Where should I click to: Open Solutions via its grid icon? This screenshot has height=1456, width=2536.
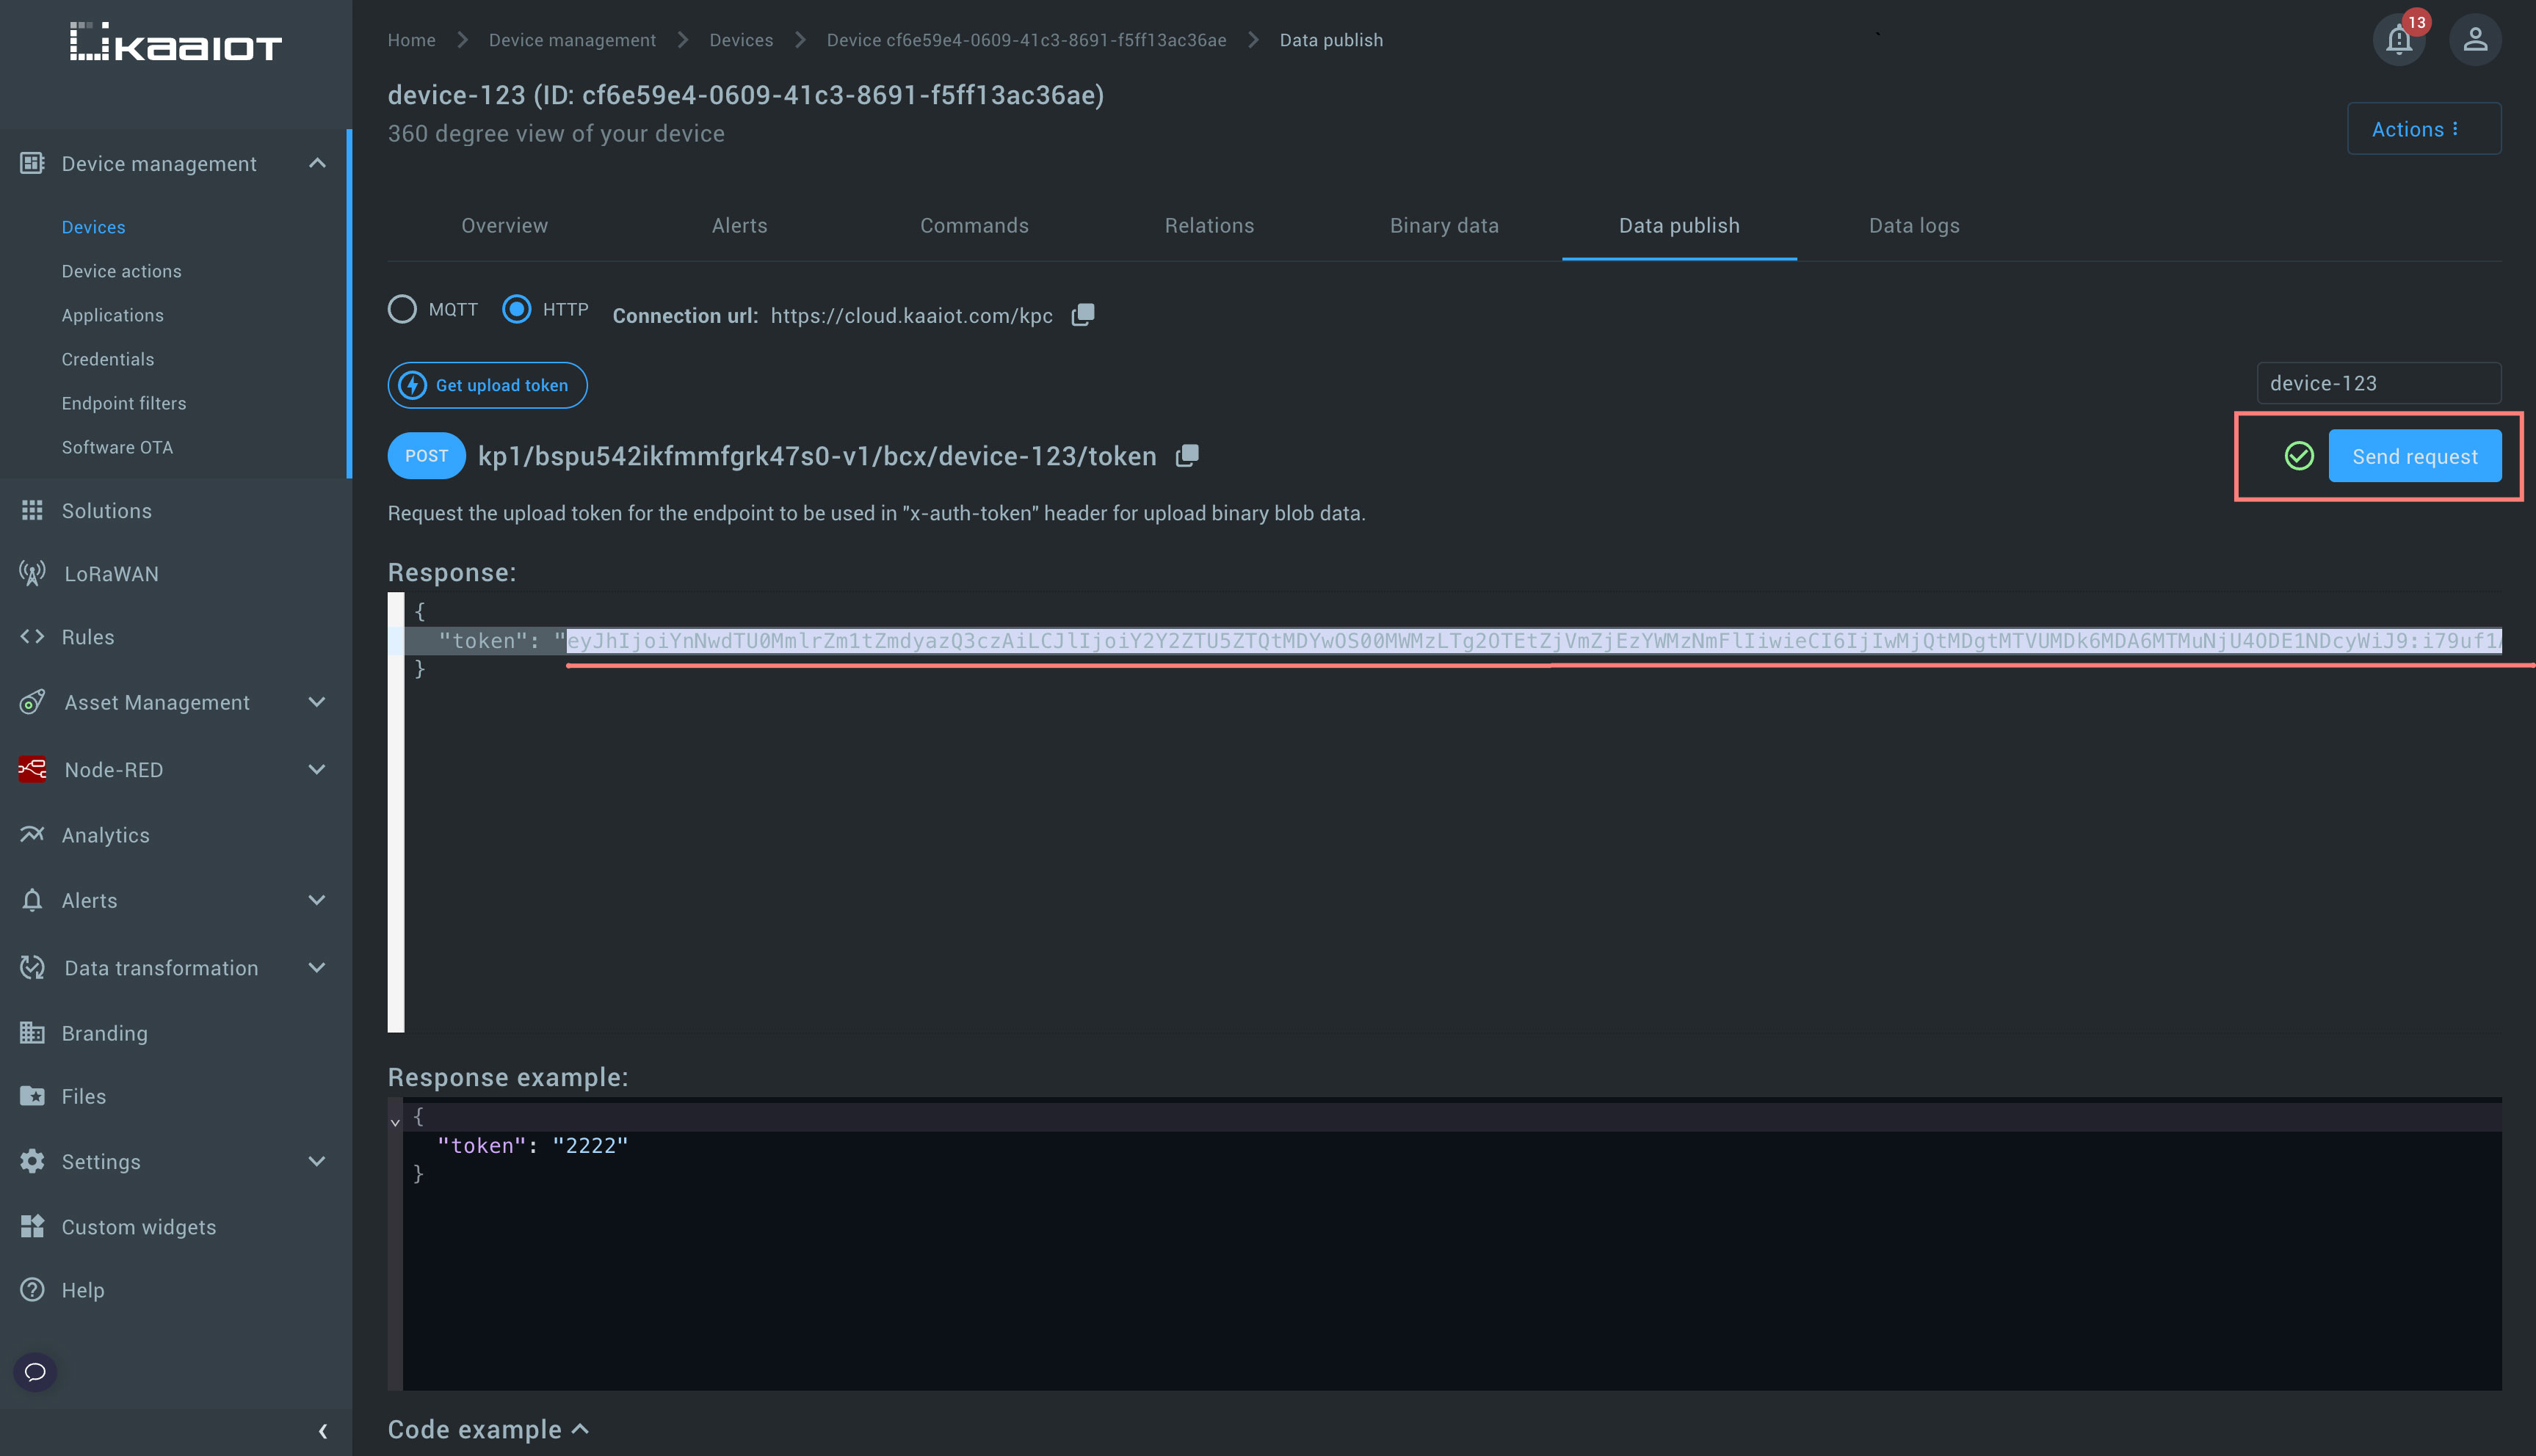pyautogui.click(x=32, y=510)
